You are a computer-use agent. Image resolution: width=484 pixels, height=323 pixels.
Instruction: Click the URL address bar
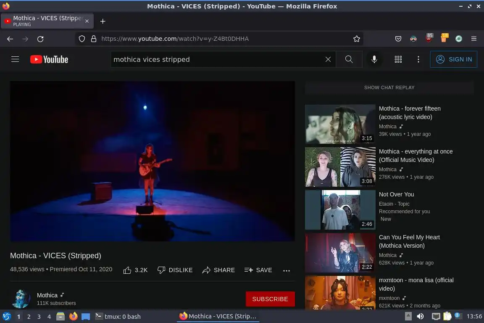[x=219, y=39]
